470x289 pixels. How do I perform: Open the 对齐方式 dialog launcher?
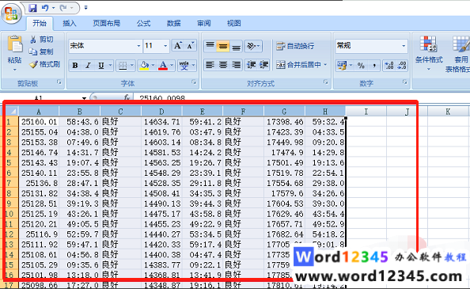tap(325, 82)
